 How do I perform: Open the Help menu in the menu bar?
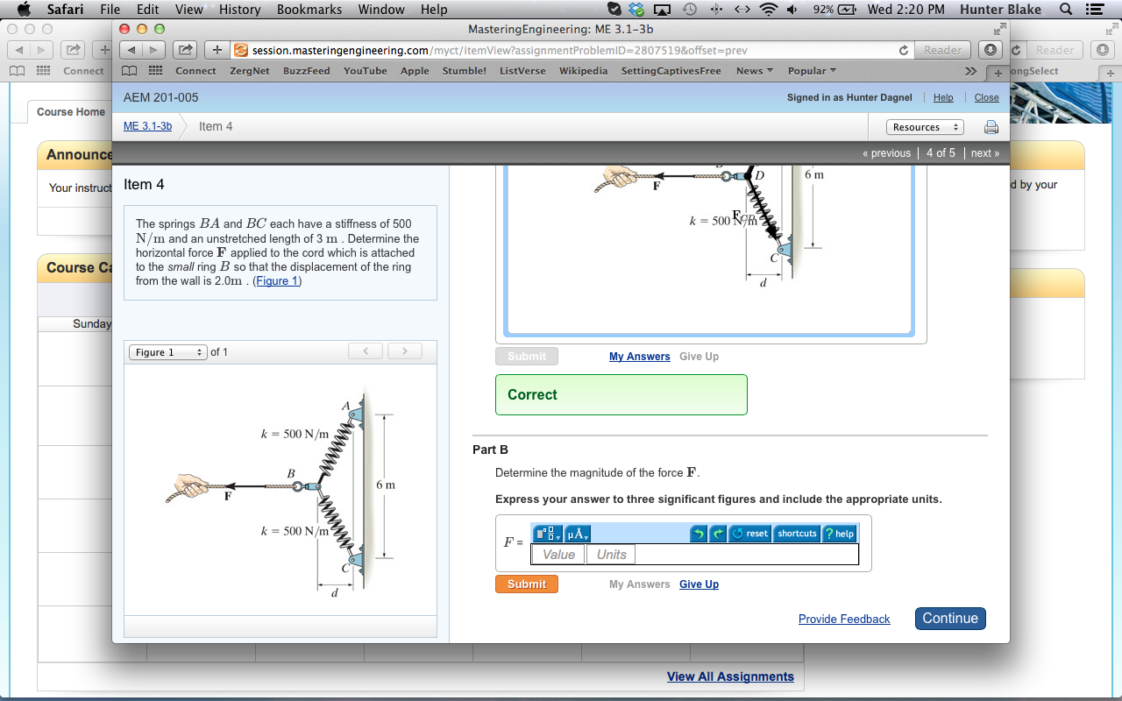click(434, 10)
